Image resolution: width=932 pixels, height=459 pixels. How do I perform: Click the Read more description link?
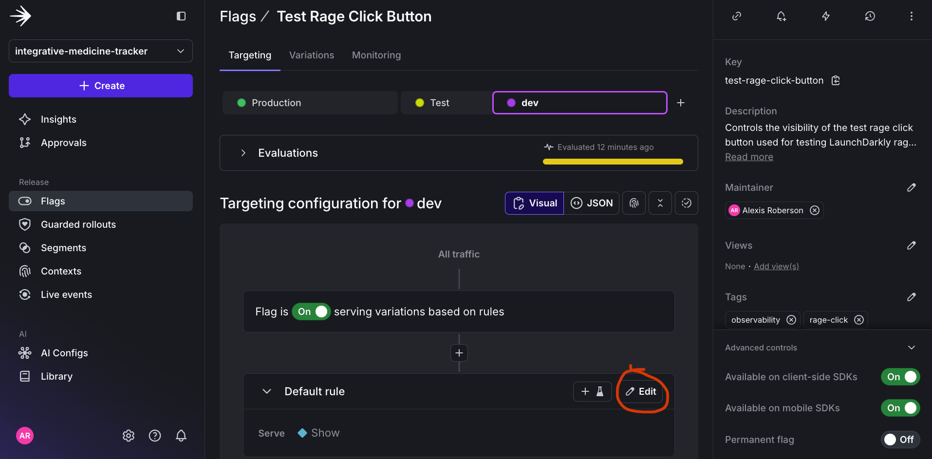(749, 156)
